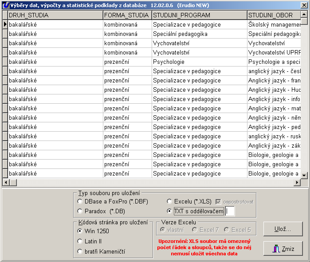310x262 pixels.
Task: Click the STUDIJNI_PROGRAM column header
Action: point(199,15)
